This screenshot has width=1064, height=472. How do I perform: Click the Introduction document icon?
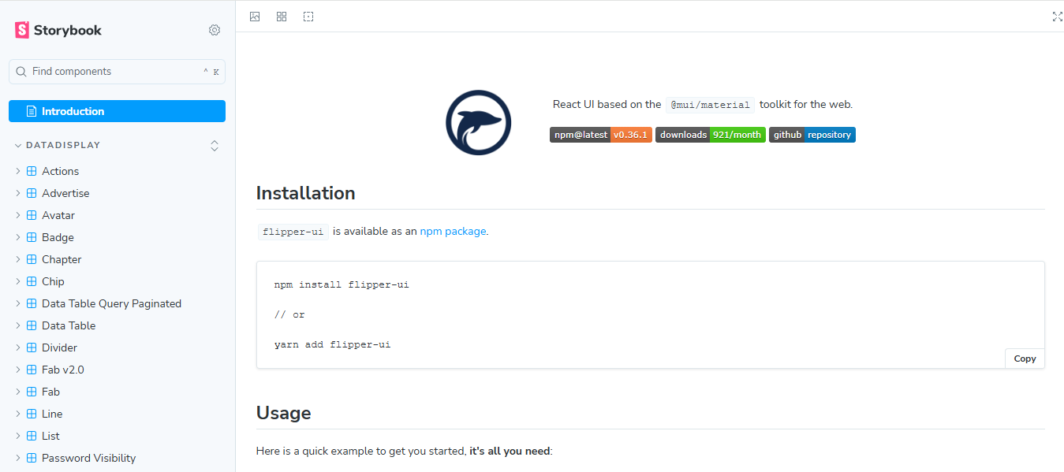pos(32,111)
